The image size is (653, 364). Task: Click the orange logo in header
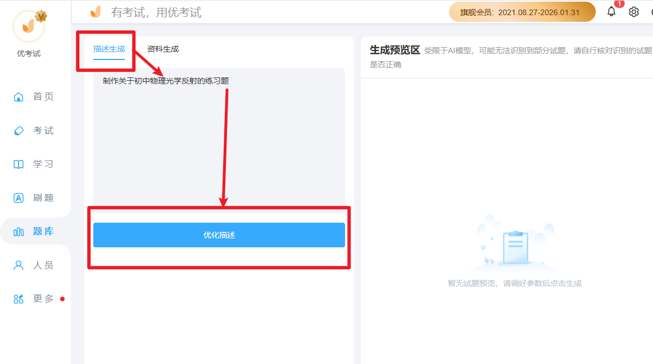tap(96, 12)
